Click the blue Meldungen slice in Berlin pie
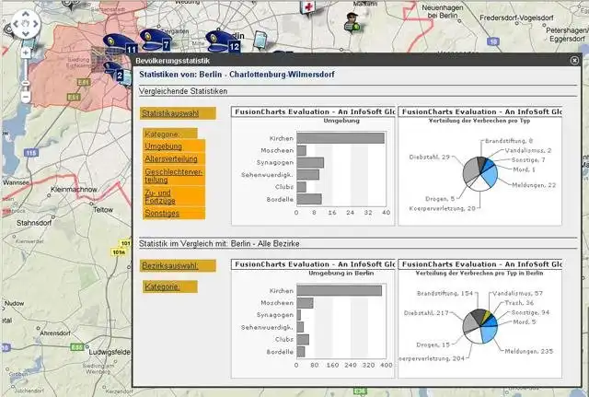589x397 pixels. 490,333
